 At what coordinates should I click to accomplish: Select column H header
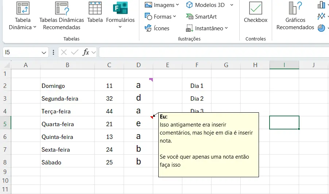255,65
